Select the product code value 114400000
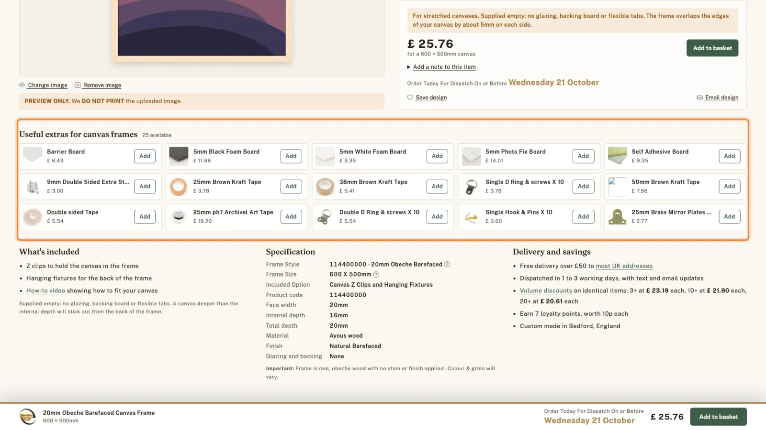 (348, 295)
